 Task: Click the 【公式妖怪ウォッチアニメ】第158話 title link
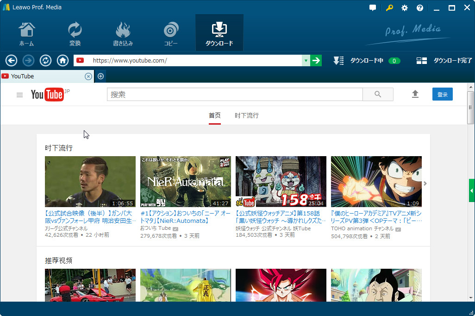pyautogui.click(x=281, y=217)
